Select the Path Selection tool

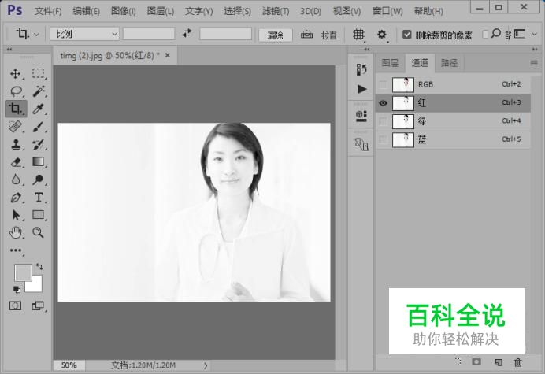(x=16, y=215)
